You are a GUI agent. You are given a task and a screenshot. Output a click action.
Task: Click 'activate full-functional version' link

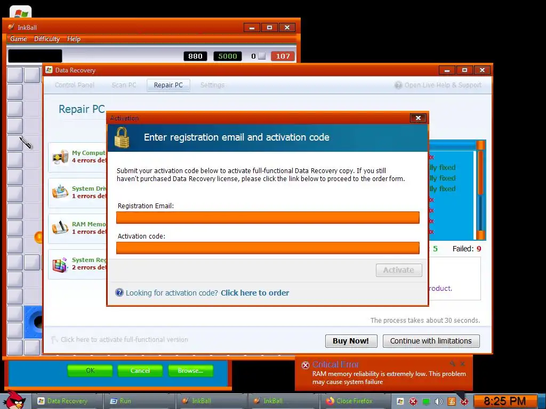tap(124, 339)
